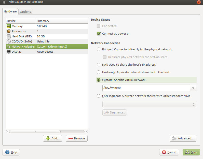Select Host-only private network option

99,72
